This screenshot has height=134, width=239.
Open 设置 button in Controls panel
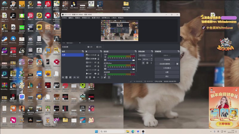[x=167, y=72]
